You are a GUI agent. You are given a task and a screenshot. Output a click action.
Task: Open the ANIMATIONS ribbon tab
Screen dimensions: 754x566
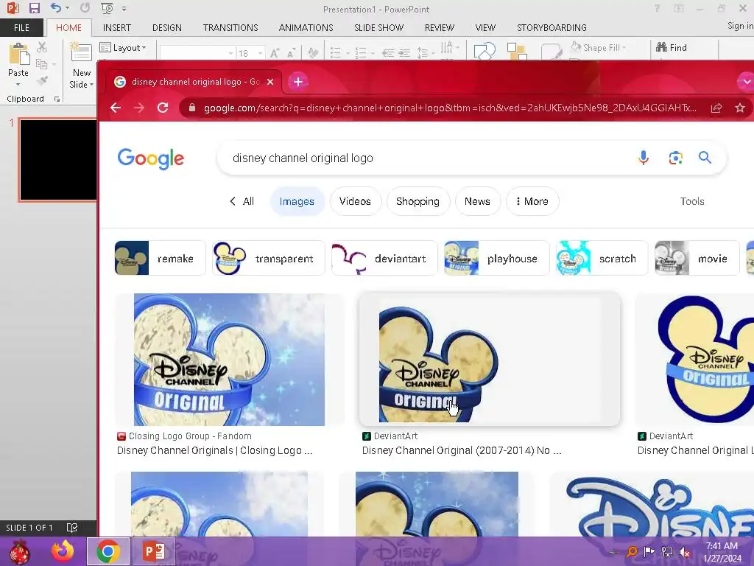click(x=306, y=27)
